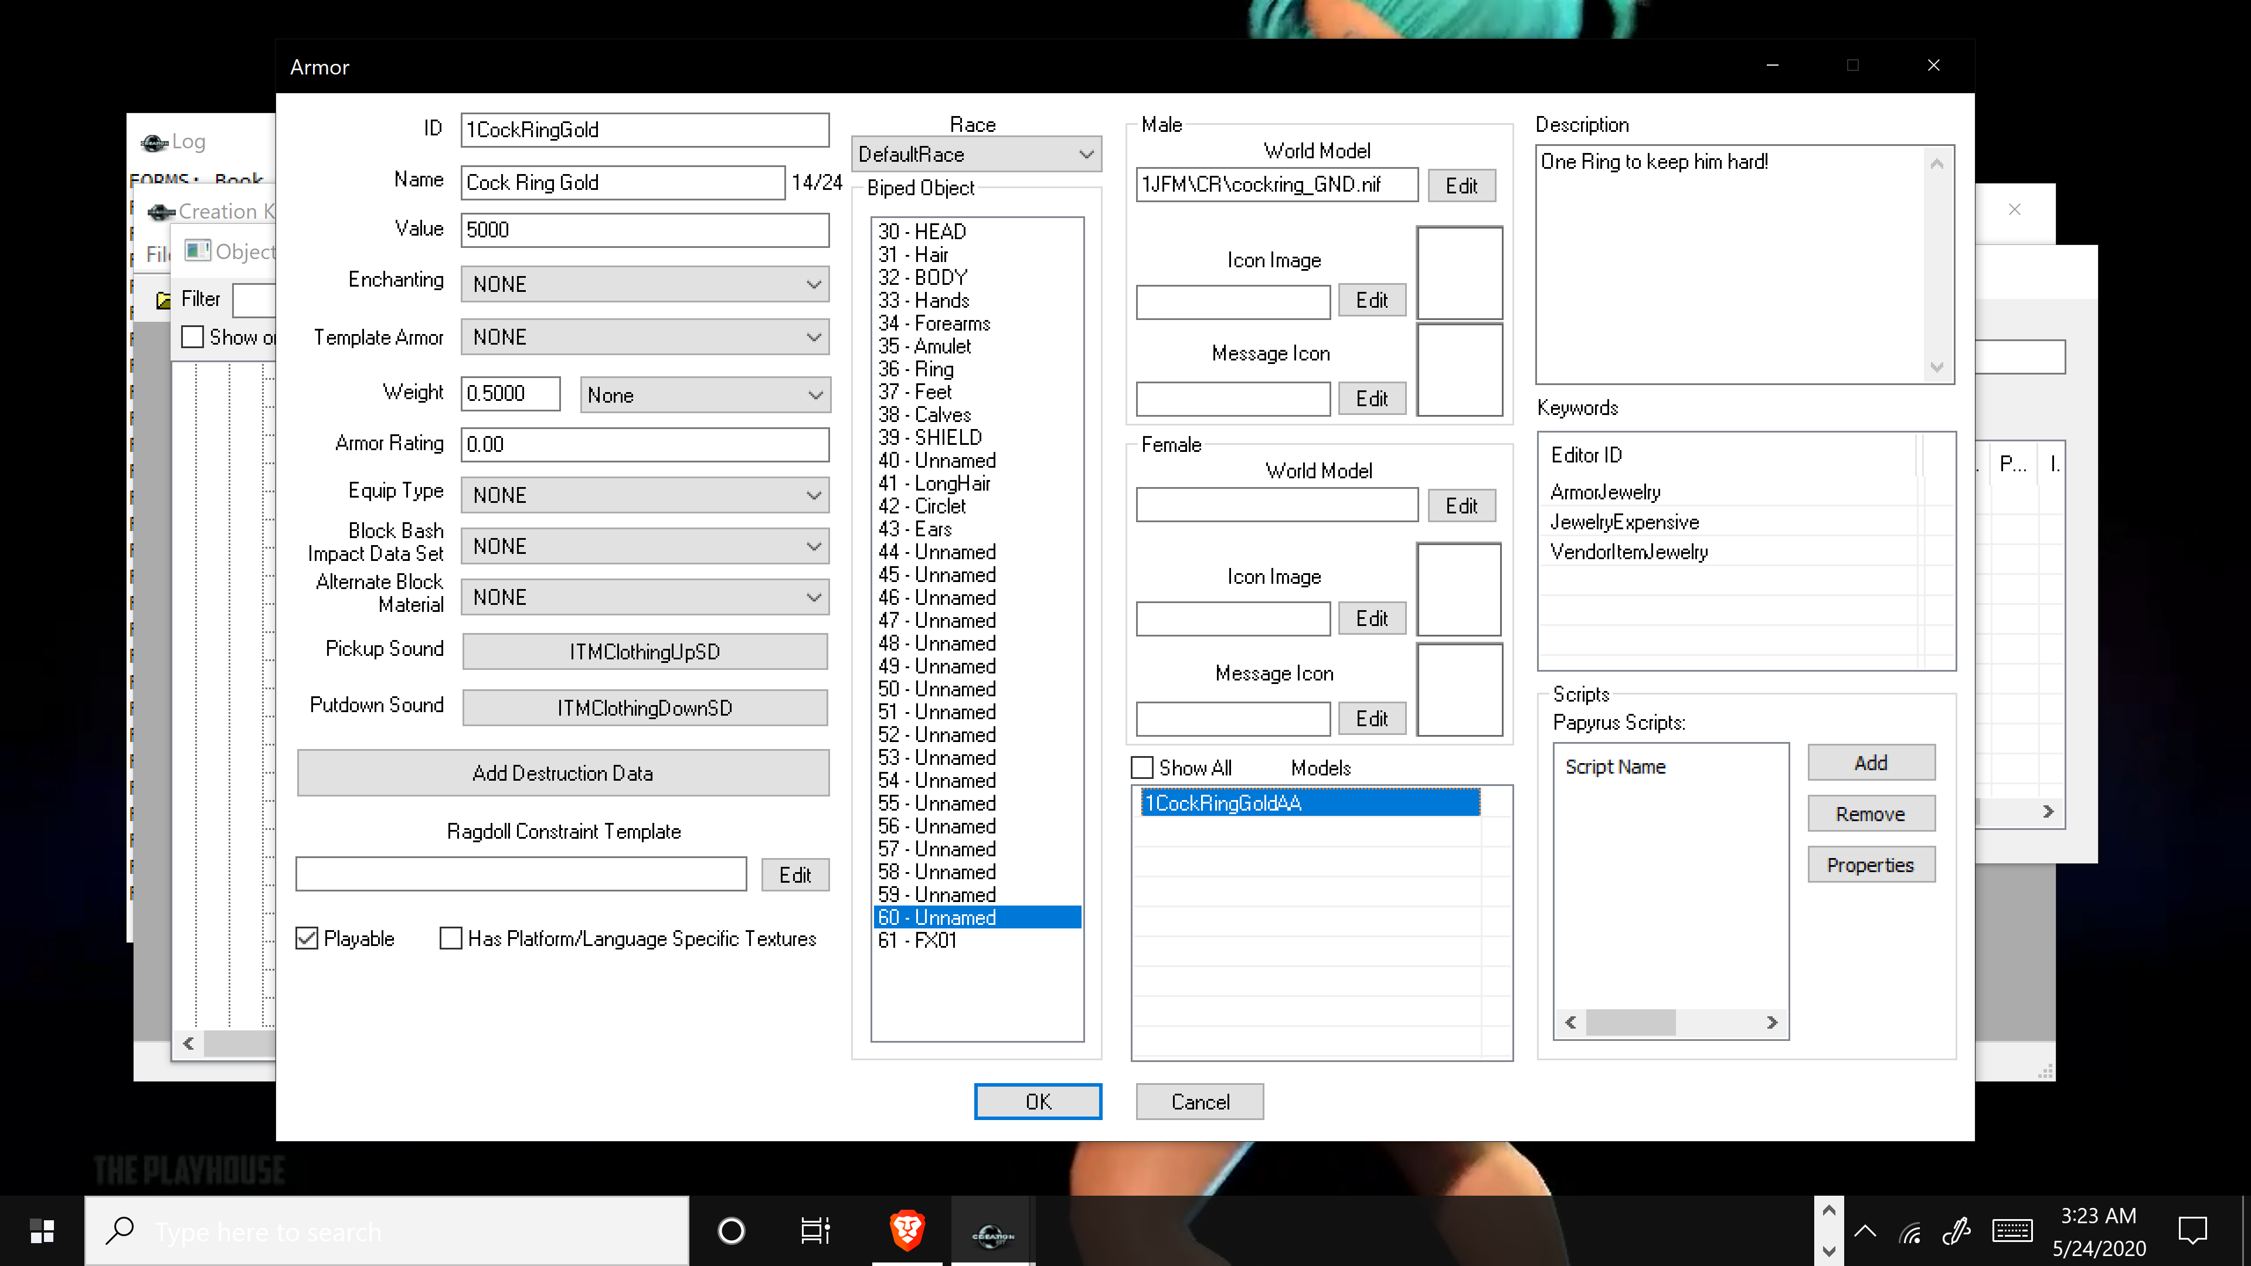This screenshot has height=1266, width=2251.
Task: Click Remove in Papyrus Scripts
Action: [x=1871, y=814]
